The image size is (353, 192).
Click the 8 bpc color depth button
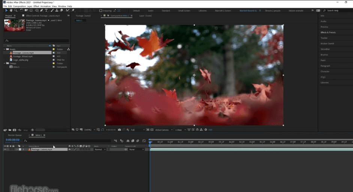25,130
